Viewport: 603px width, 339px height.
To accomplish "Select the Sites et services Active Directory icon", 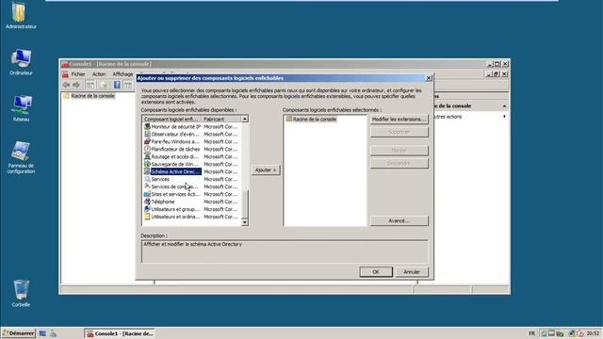I will coord(147,194).
